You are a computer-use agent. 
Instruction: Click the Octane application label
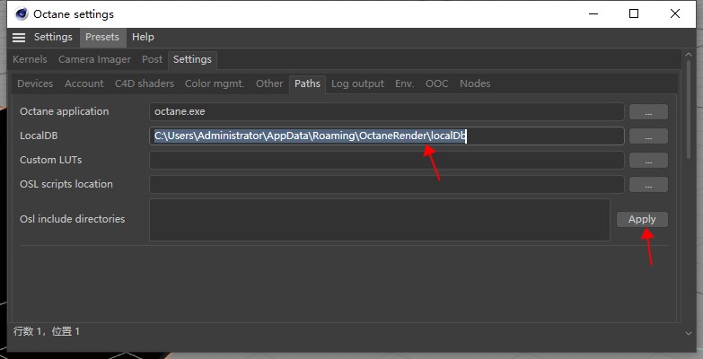pyautogui.click(x=64, y=111)
